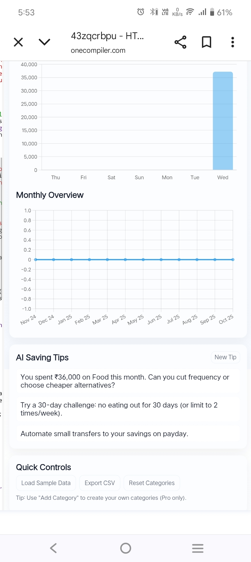Image resolution: width=251 pixels, height=562 pixels.
Task: Tap the alarm icon in status bar
Action: [140, 12]
